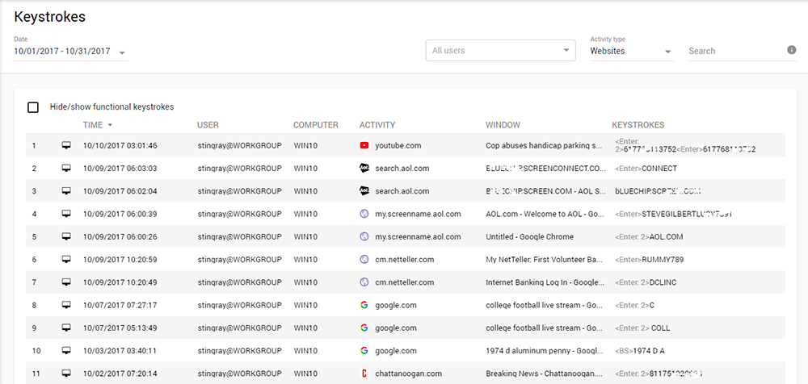Screen dimensions: 808x384
Task: Click the chattanoogan.com icon in row 11
Action: coord(364,374)
